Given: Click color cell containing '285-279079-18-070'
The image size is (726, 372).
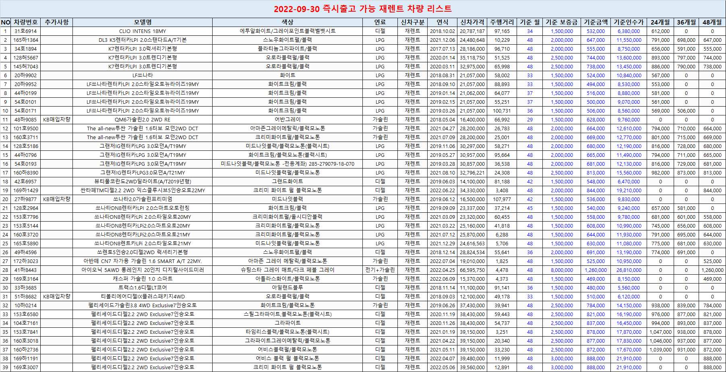Looking at the screenshot, I should (x=288, y=164).
